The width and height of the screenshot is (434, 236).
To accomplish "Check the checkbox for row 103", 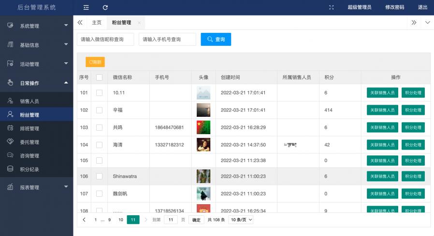I will click(99, 127).
